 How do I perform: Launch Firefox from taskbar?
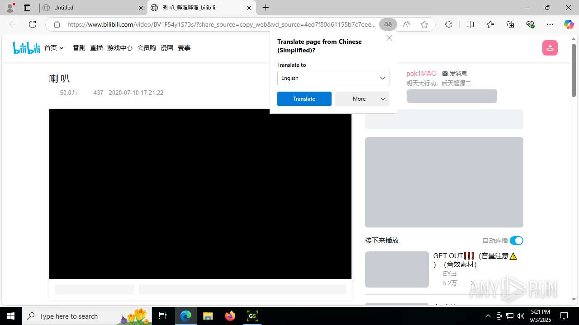(230, 316)
